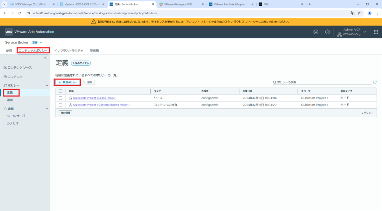382x211 pixels.
Task: Sort by 作成者 column header
Action: tap(205, 91)
